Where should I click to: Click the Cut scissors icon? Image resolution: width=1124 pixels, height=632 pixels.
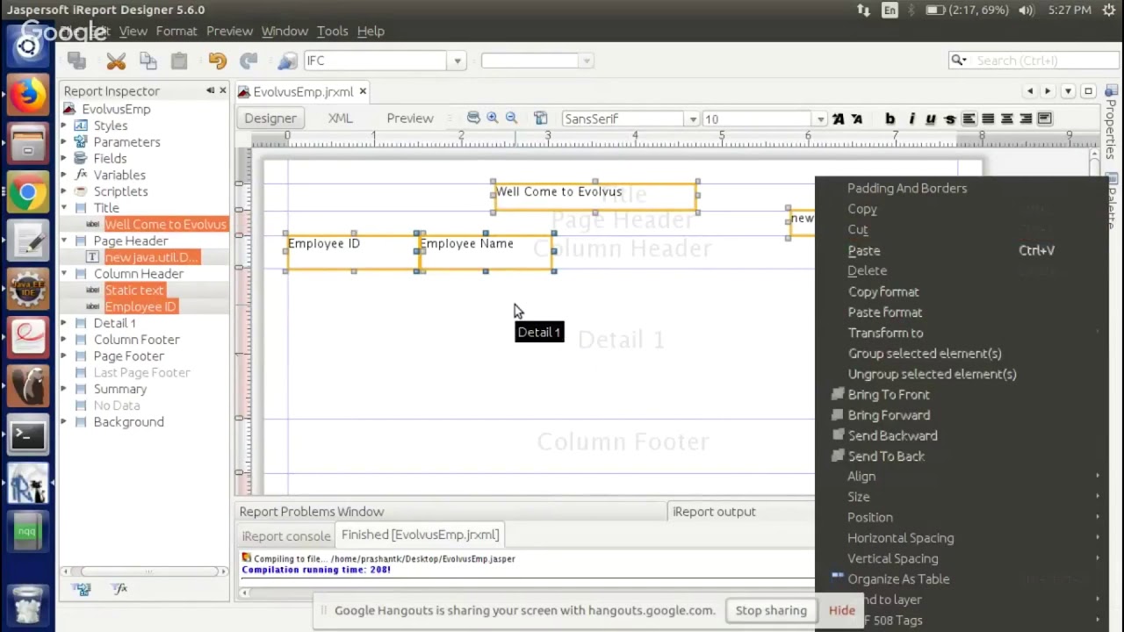pyautogui.click(x=116, y=61)
